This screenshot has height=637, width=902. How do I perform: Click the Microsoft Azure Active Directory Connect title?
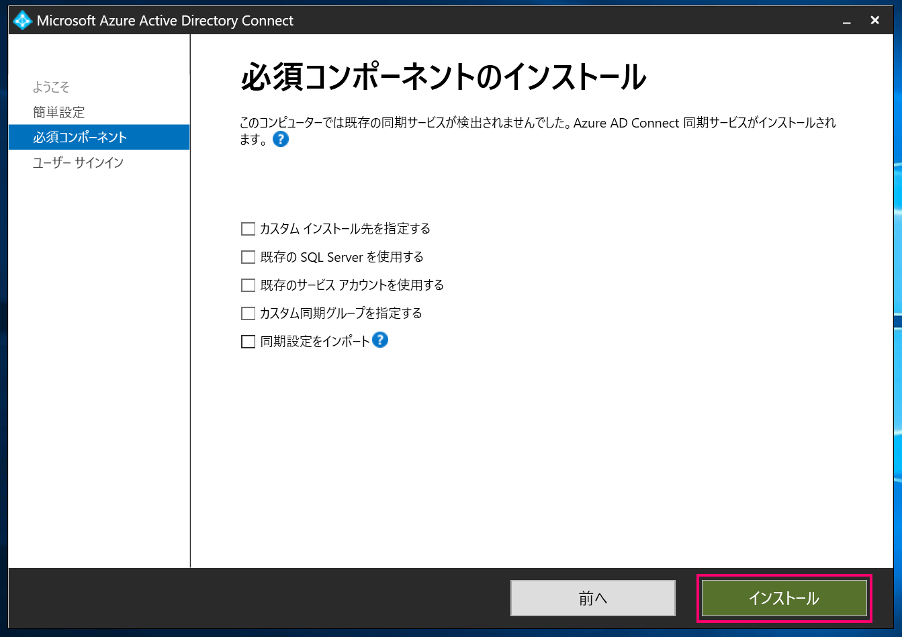165,21
